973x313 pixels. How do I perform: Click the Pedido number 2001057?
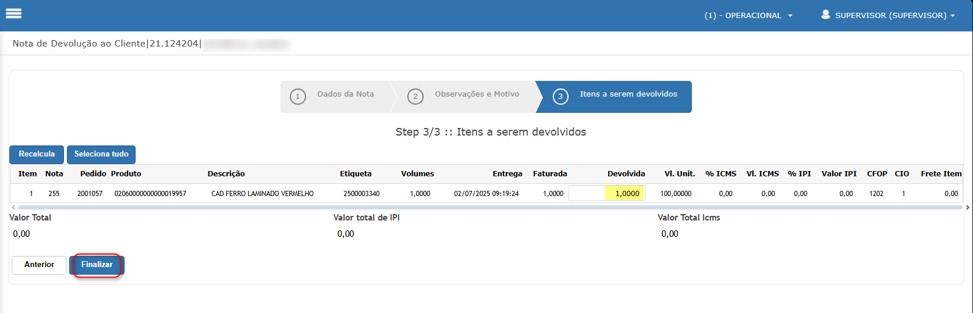(x=90, y=194)
